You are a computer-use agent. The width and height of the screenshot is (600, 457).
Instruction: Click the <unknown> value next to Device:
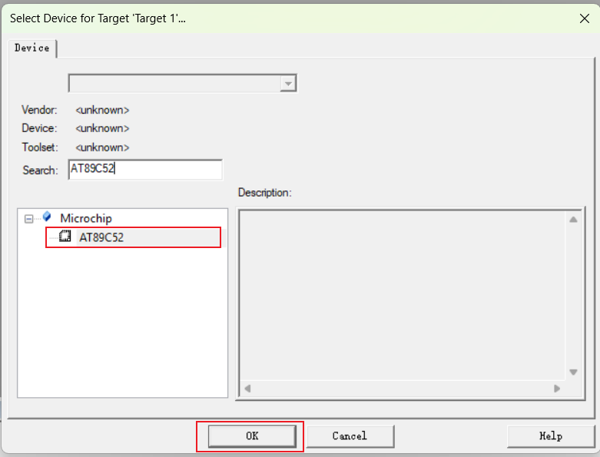click(102, 128)
